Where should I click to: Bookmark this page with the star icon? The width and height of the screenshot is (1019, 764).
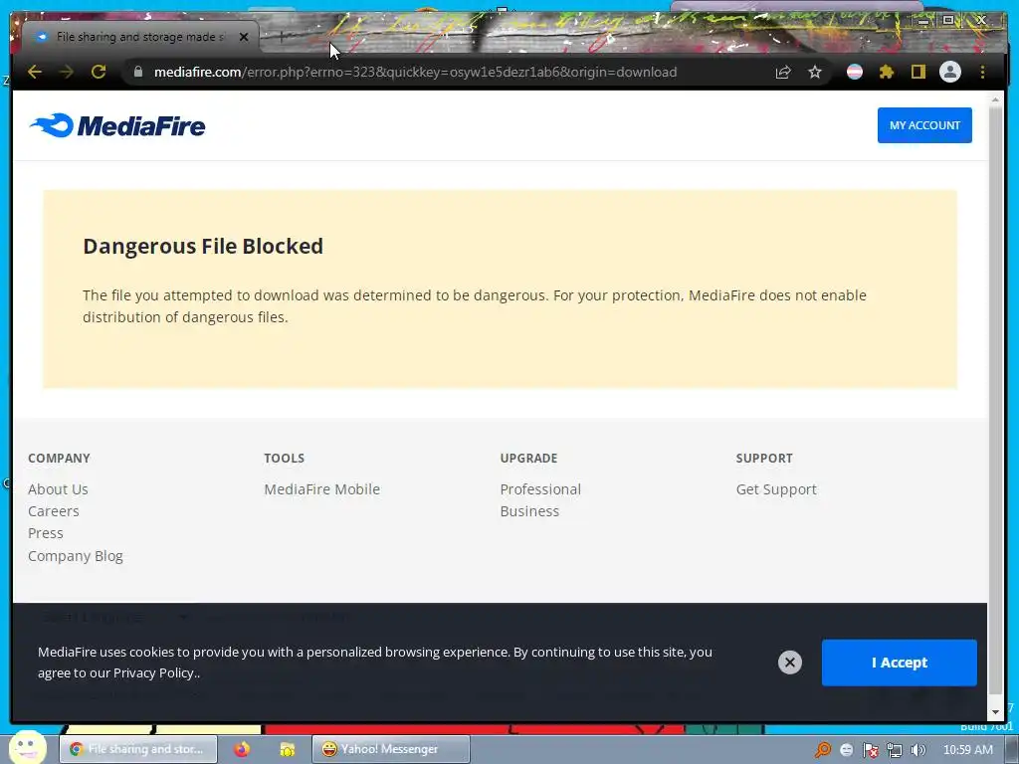click(x=815, y=72)
